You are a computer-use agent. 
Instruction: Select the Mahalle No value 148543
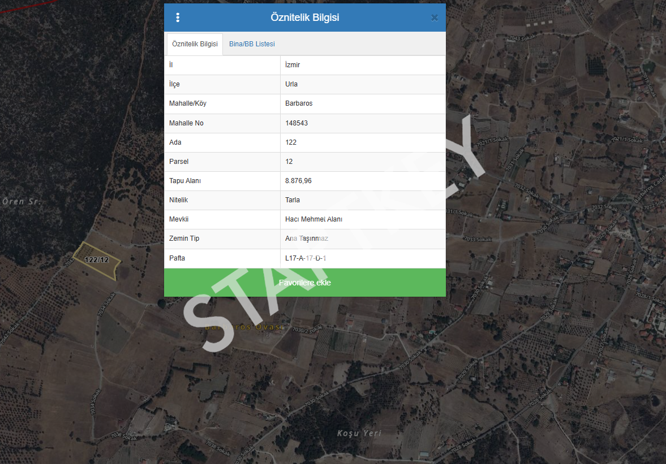[297, 123]
